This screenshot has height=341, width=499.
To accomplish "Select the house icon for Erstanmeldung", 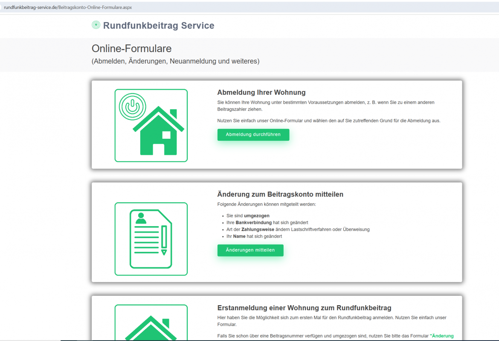I will (151, 326).
